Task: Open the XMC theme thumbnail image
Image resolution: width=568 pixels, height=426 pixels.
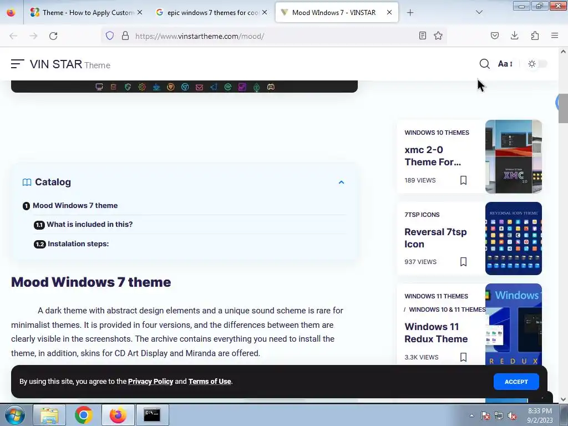Action: tap(513, 156)
